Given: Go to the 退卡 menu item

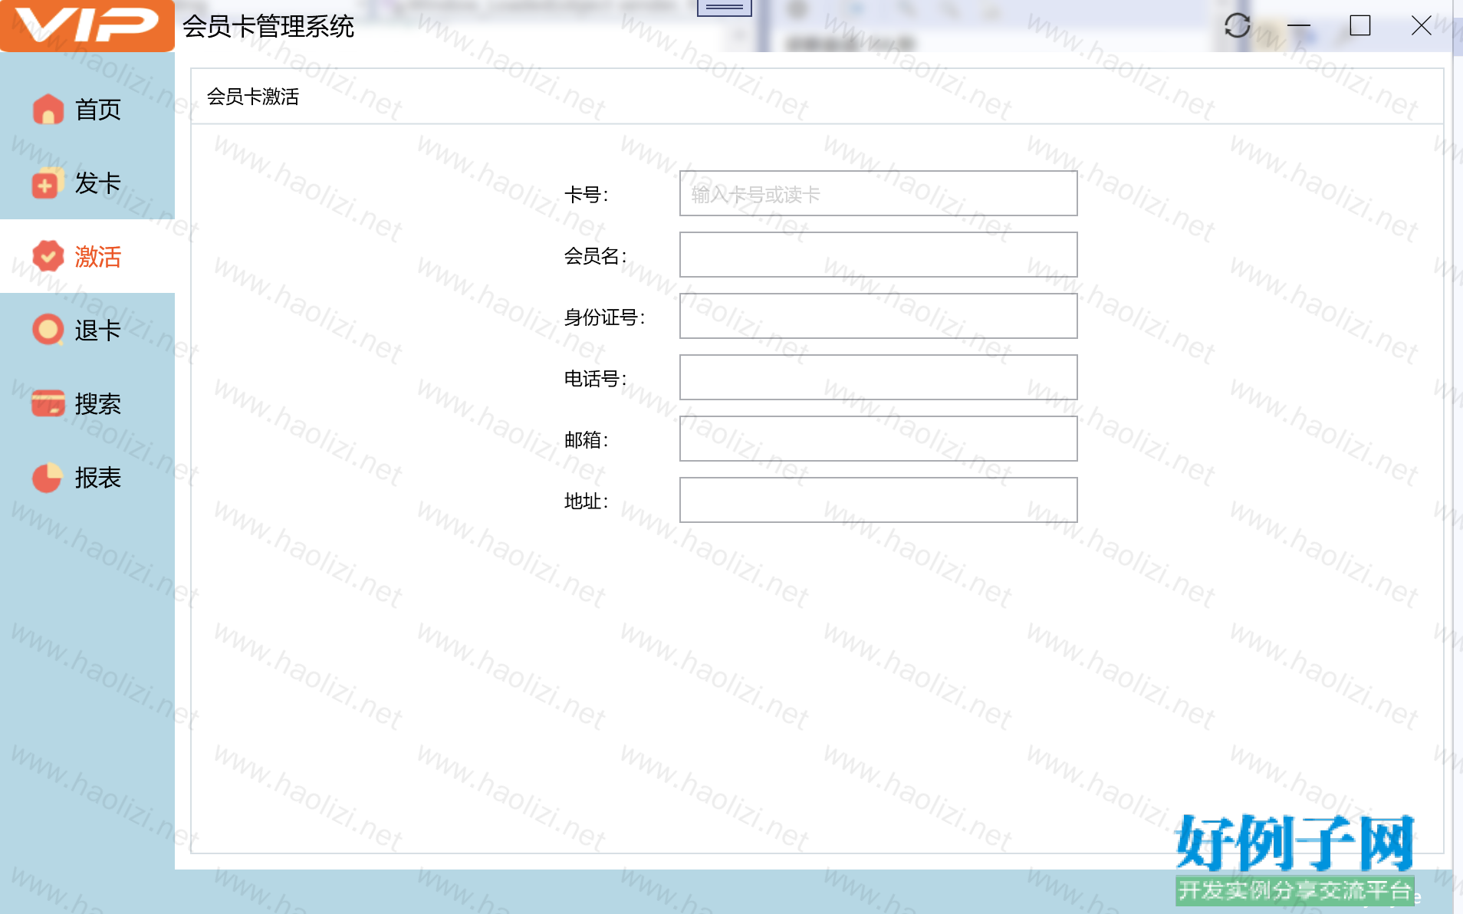Looking at the screenshot, I should [x=87, y=330].
